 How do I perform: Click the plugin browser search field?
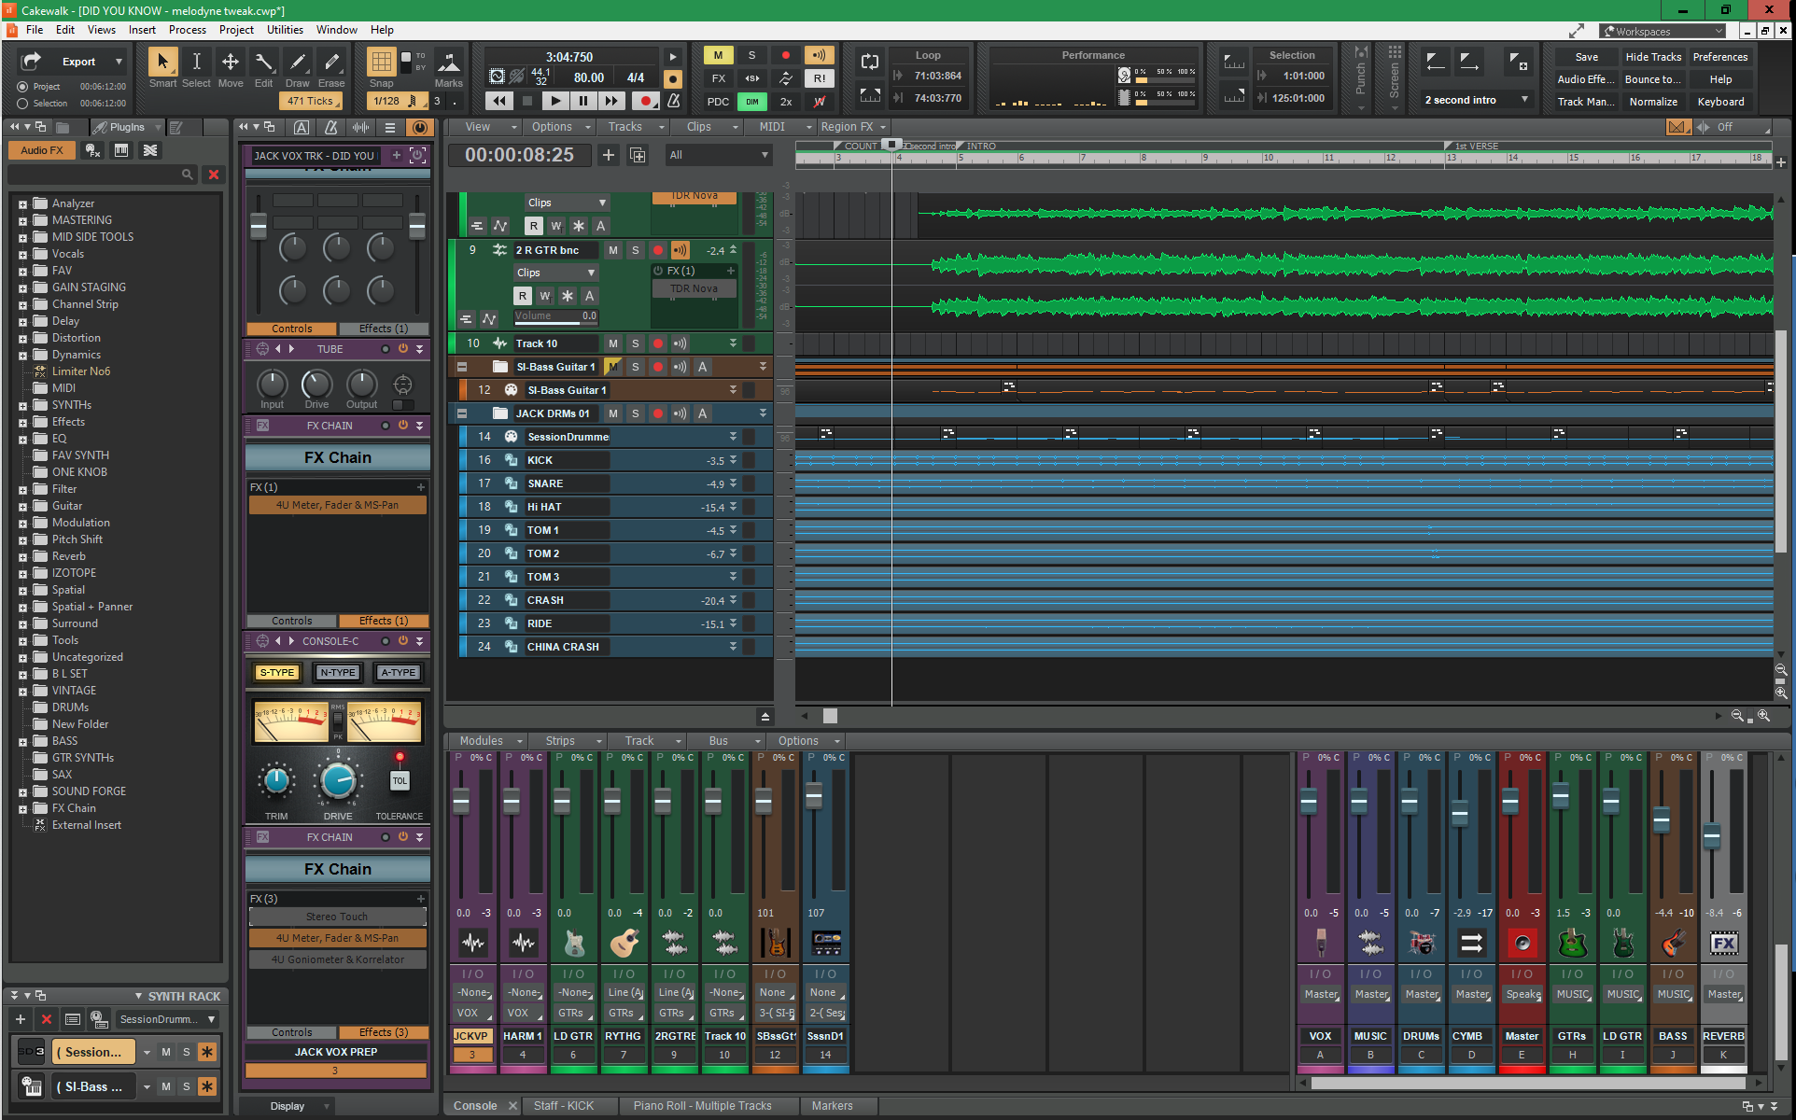101,175
